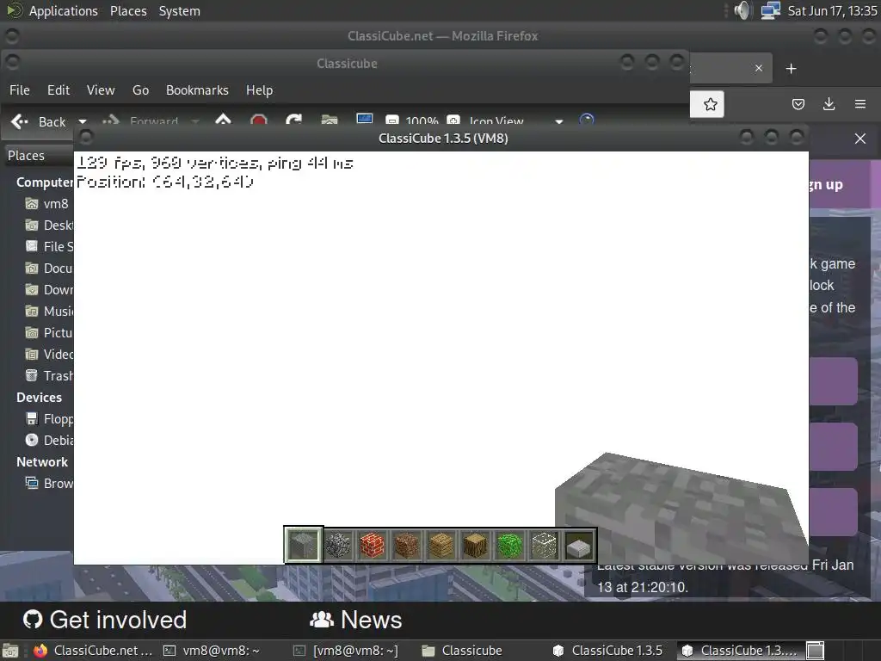The image size is (881, 661).
Task: Open File System in sidebar
Action: (49, 247)
